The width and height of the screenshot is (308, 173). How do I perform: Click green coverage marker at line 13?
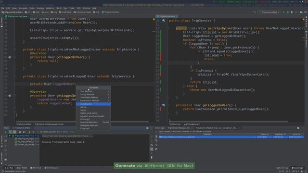[x=161, y=32]
